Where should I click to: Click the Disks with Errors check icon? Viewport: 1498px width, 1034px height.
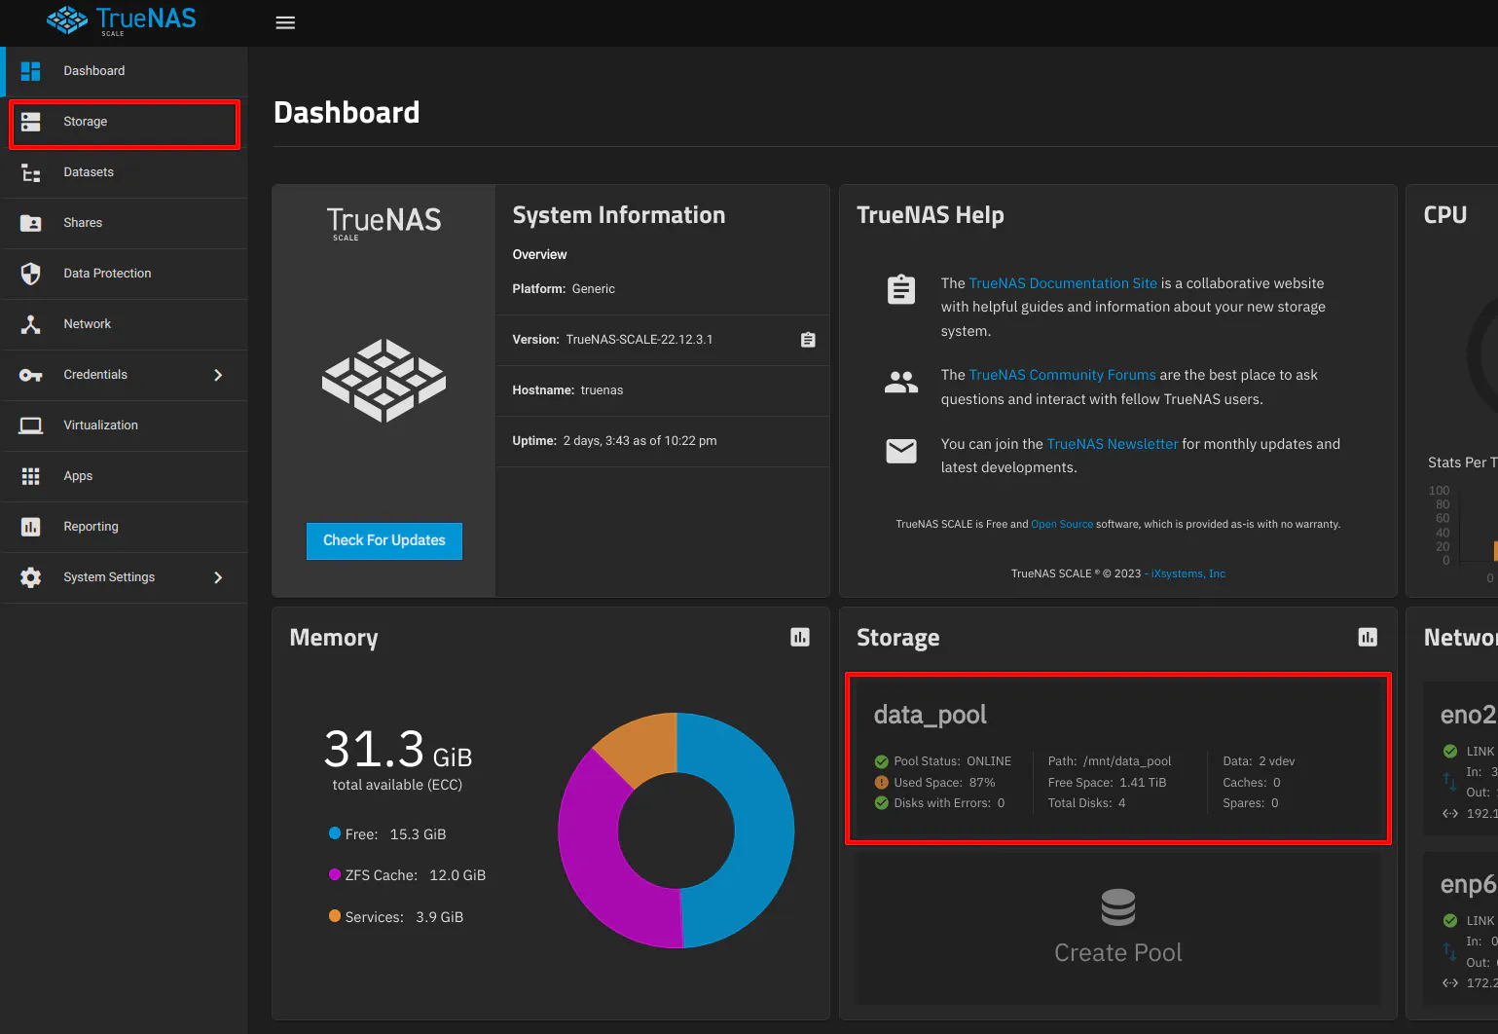point(882,803)
